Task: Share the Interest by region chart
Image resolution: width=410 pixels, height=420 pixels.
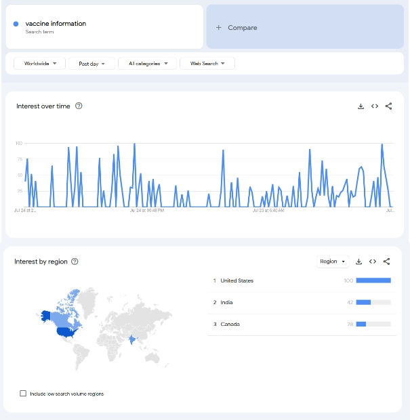Action: tap(387, 261)
